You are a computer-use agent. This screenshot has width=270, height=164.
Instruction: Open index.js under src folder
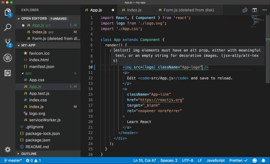[x=48, y=107]
